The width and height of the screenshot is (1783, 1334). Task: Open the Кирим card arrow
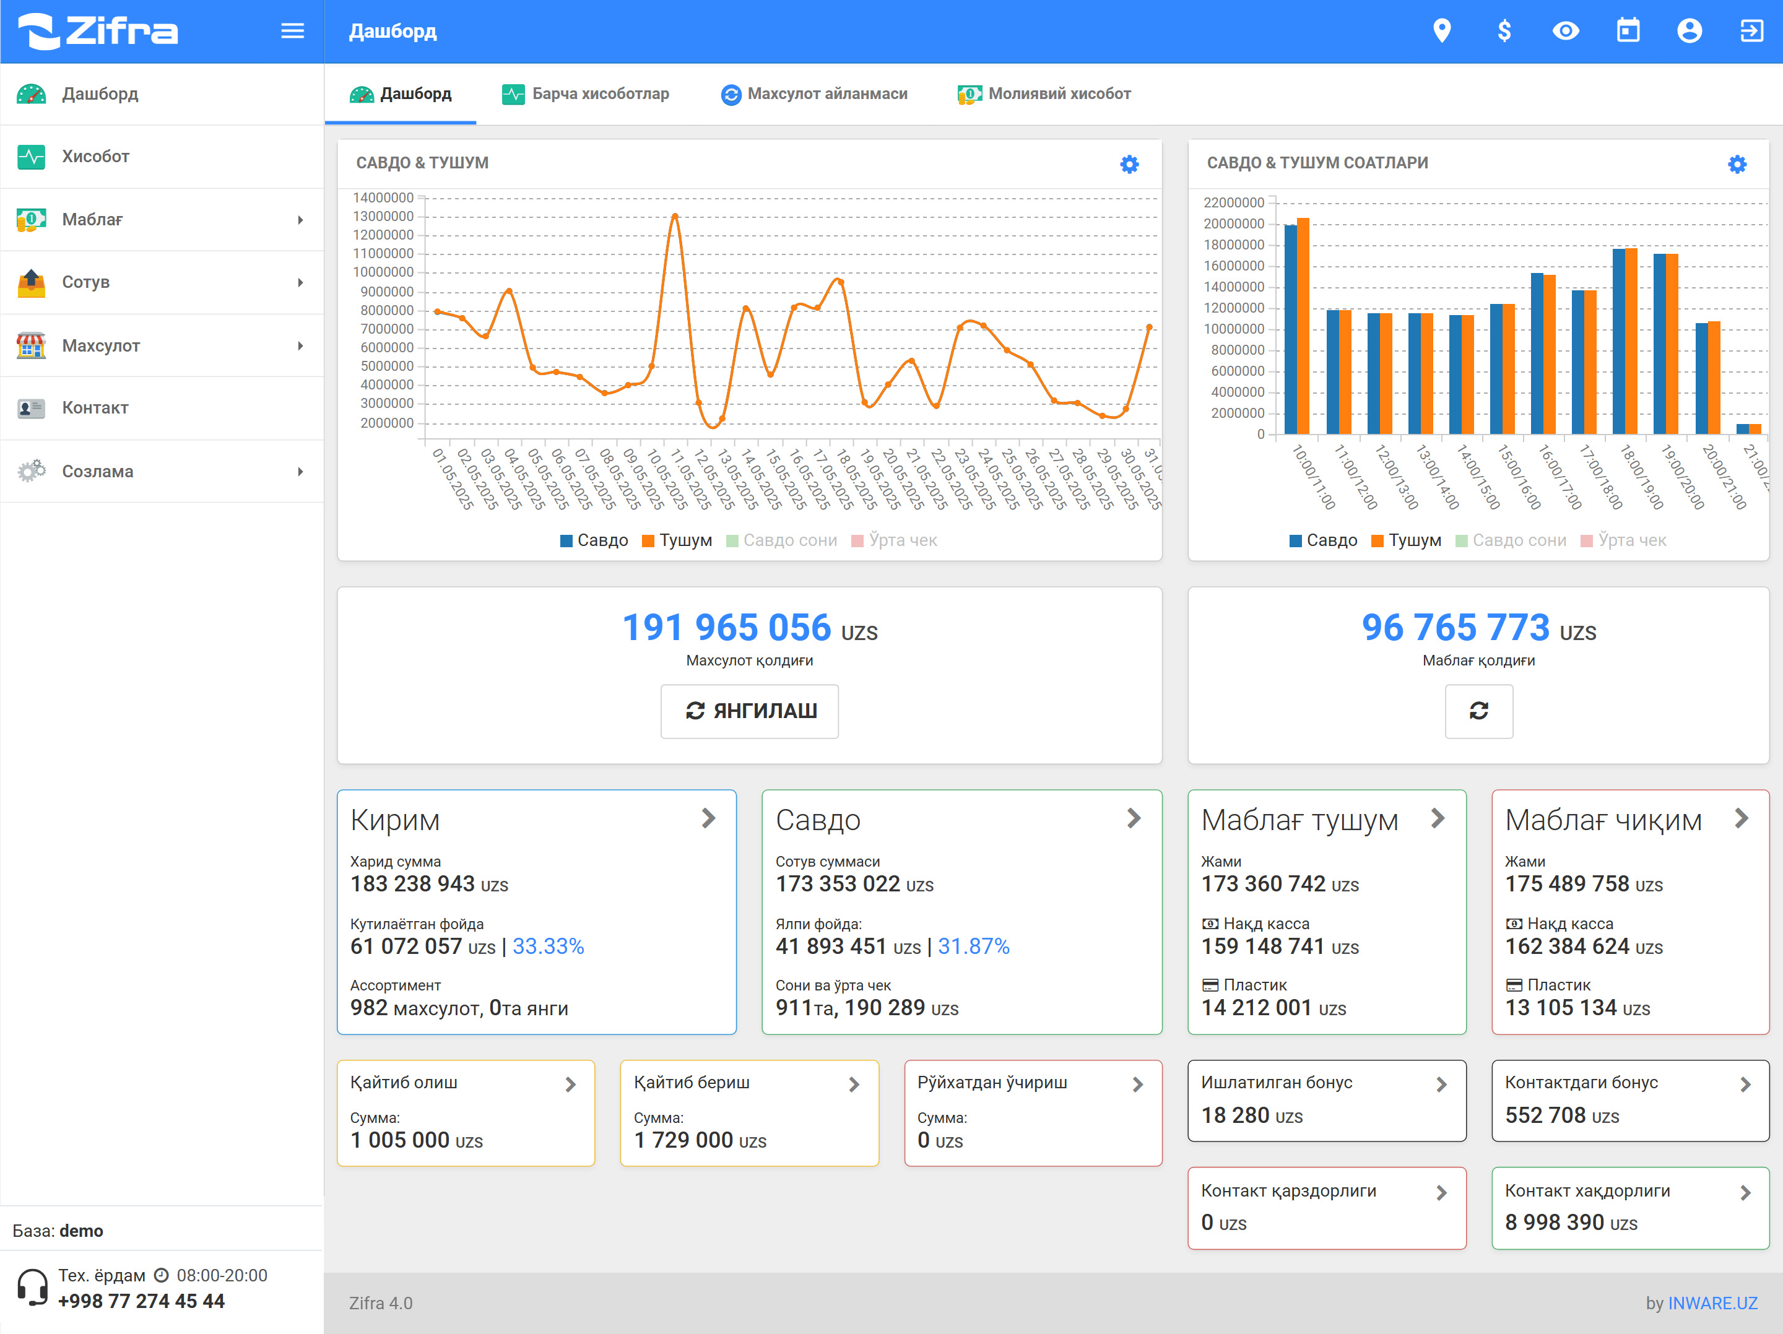click(x=708, y=819)
